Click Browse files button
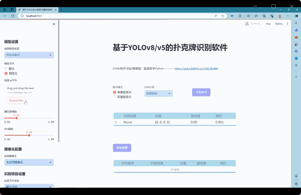The width and height of the screenshot is (301, 195). pyautogui.click(x=16, y=100)
